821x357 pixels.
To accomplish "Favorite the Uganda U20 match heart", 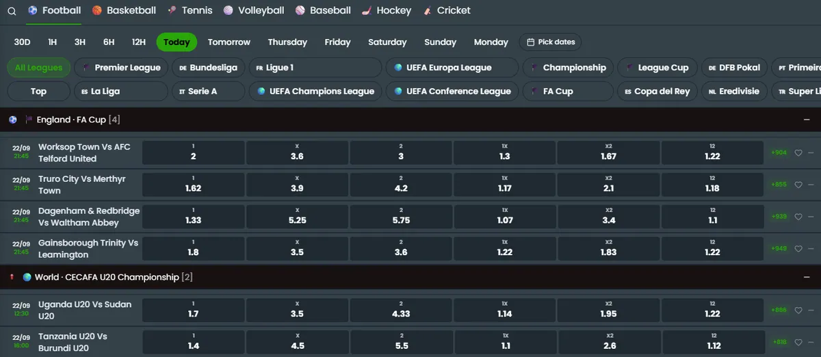I will pyautogui.click(x=798, y=310).
